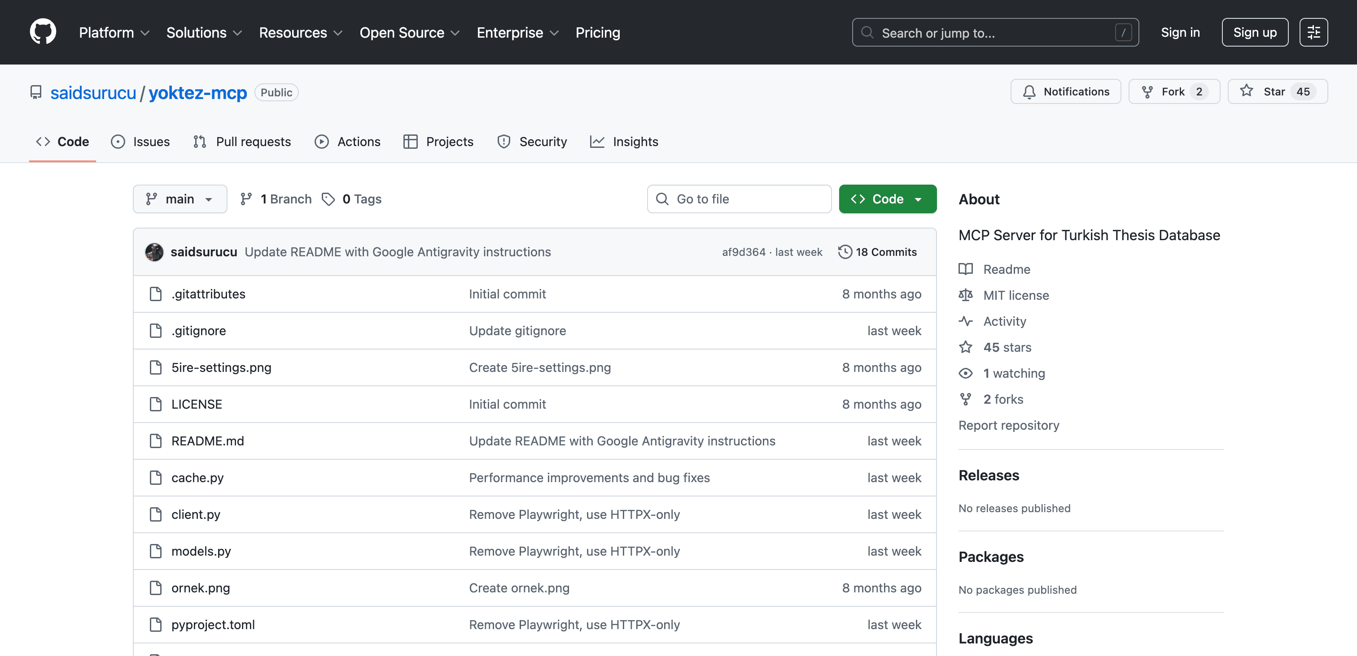The image size is (1357, 656).
Task: Click the file icon next to LICENSE
Action: 155,404
